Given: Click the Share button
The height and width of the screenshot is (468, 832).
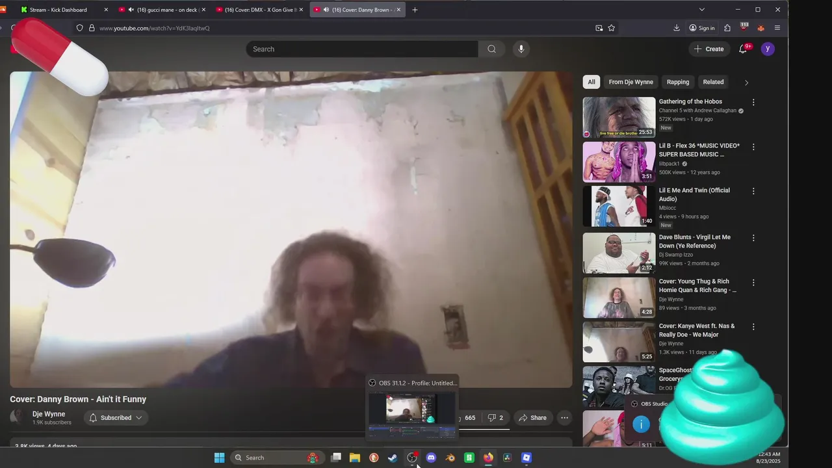Looking at the screenshot, I should coord(532,418).
